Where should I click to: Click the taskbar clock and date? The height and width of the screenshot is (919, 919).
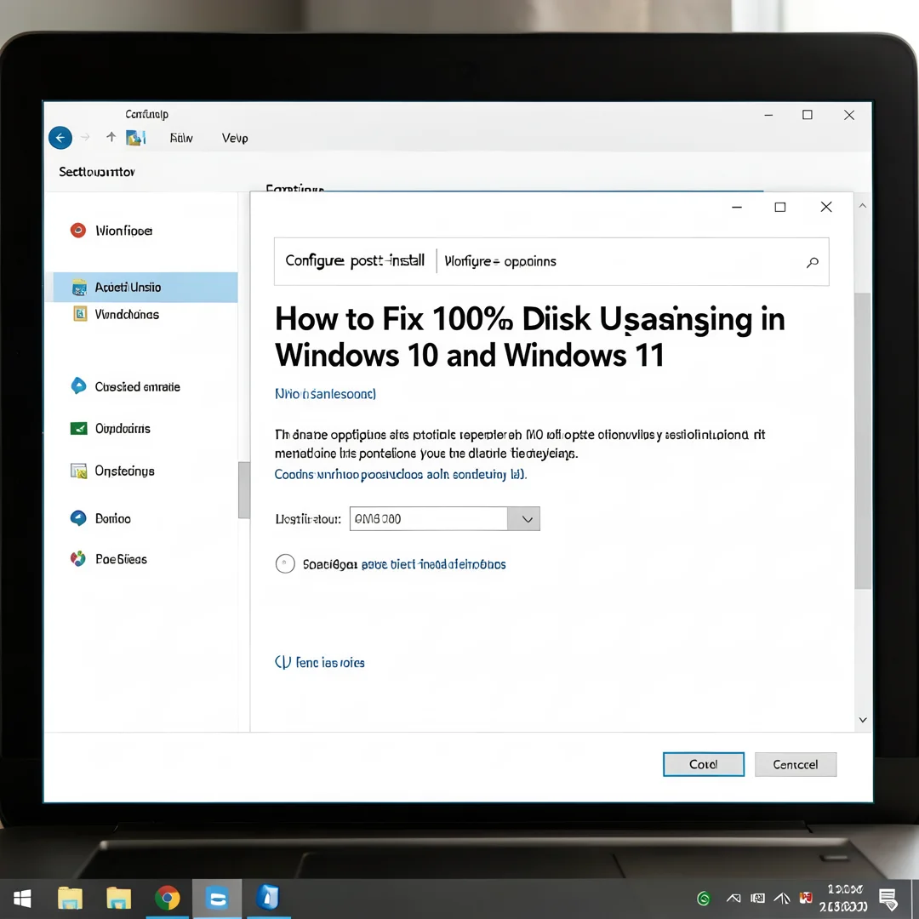point(843,898)
